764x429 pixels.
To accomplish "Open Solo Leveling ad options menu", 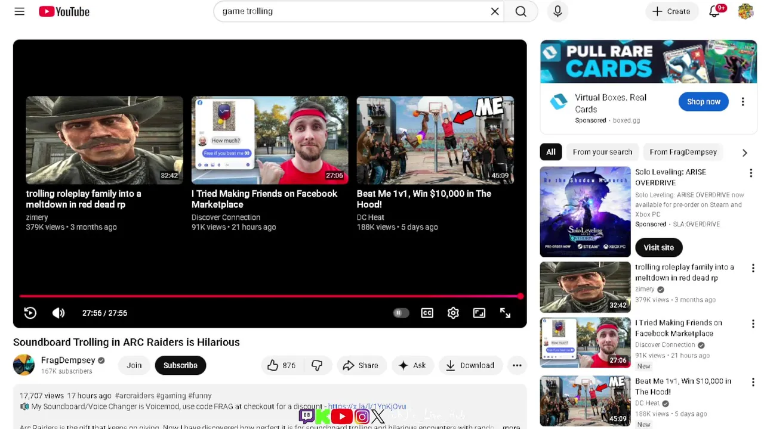I will (751, 173).
